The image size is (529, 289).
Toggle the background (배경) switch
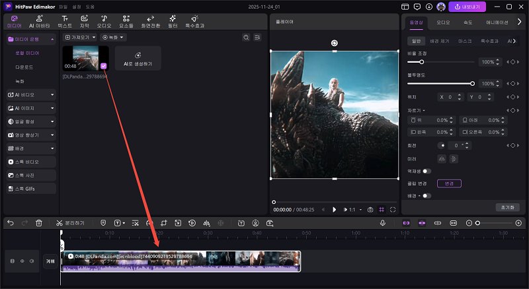(427, 196)
